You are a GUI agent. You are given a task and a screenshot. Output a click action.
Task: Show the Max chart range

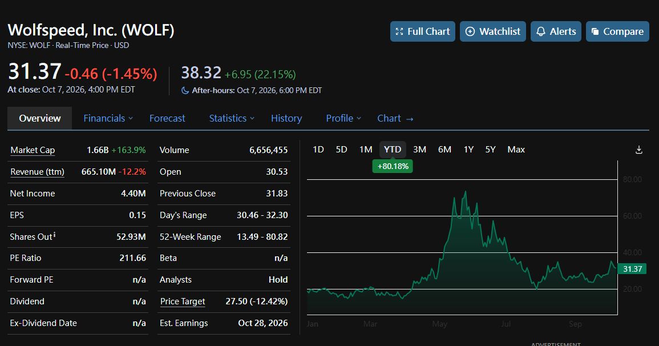click(x=516, y=150)
